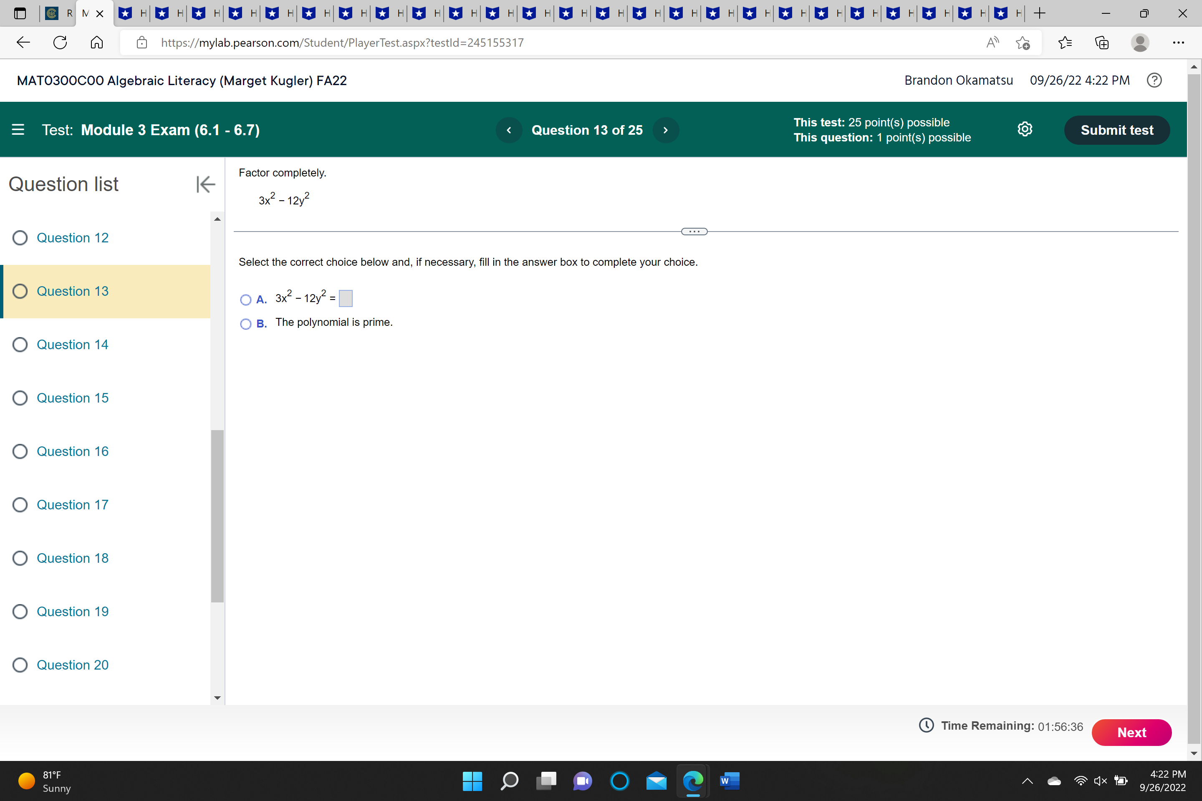
Task: Open the hamburger menu beside Test title
Action: click(x=18, y=130)
